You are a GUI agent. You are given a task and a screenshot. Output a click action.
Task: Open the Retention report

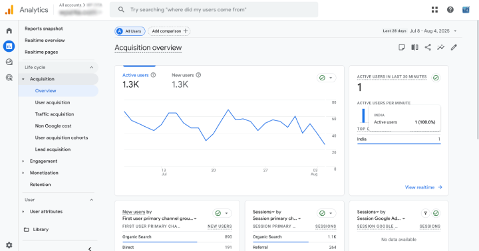tap(41, 185)
